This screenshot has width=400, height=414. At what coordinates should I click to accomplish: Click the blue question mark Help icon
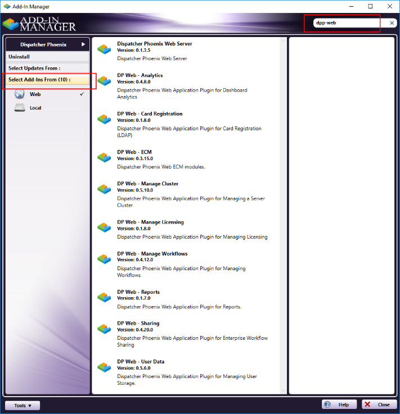pos(327,404)
